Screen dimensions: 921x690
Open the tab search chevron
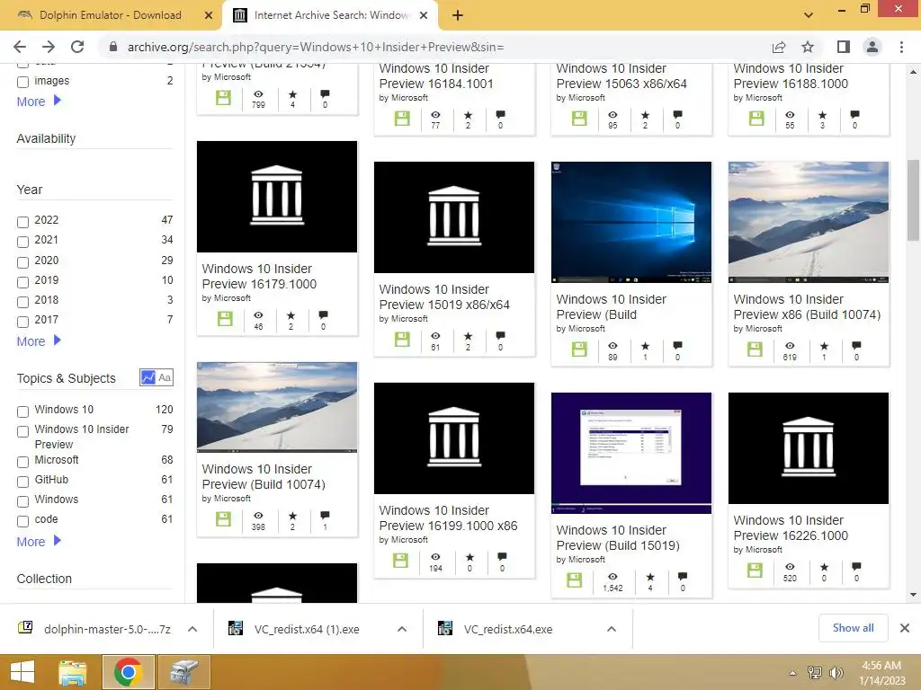click(809, 15)
